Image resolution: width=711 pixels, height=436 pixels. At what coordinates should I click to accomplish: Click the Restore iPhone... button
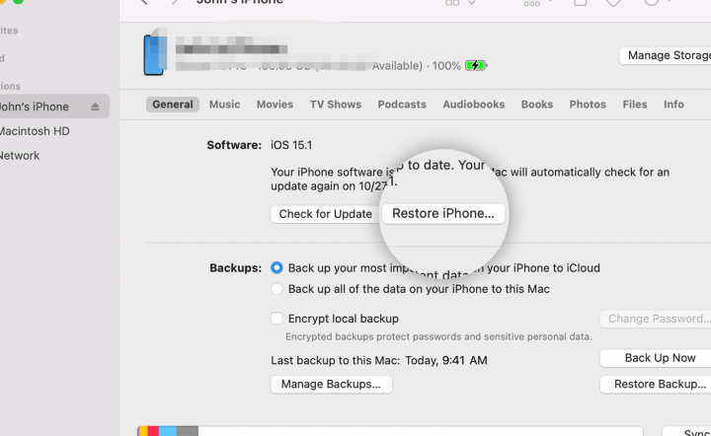tap(443, 213)
